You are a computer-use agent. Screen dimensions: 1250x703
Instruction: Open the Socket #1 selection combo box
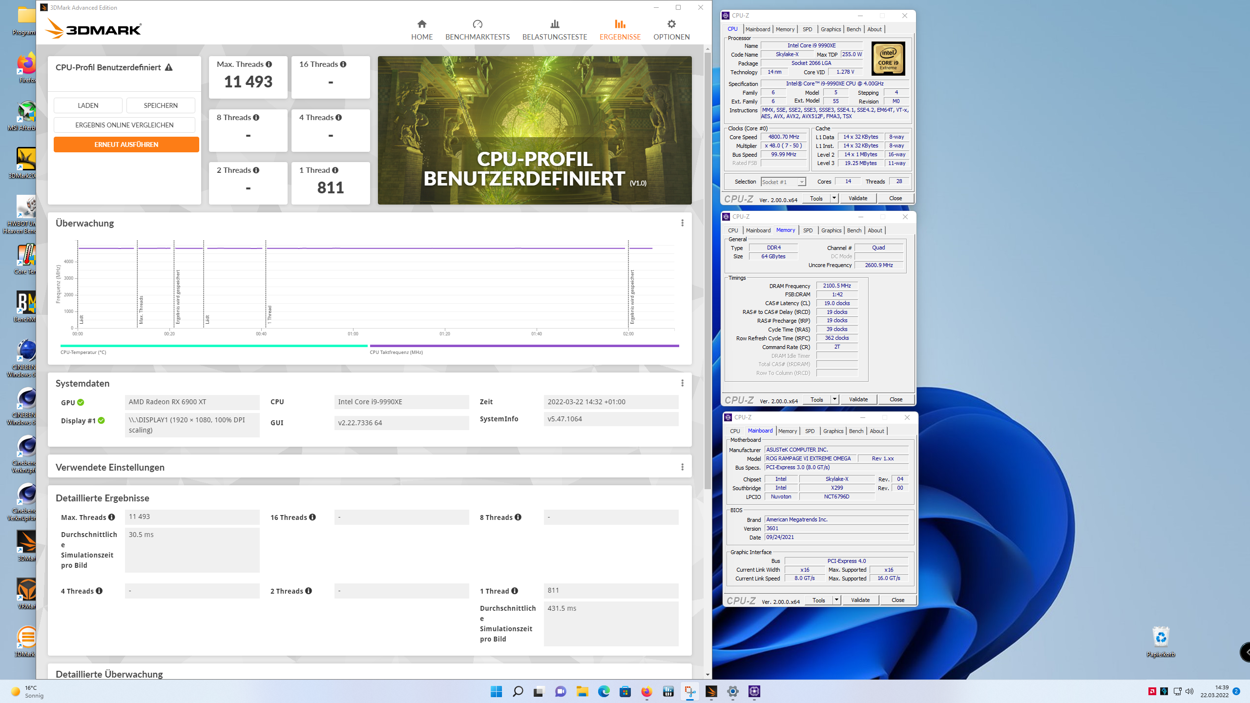click(783, 182)
